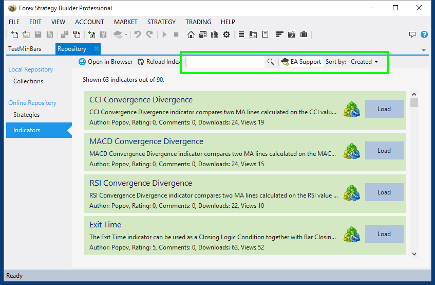Click the Undo arrow icon

tap(137, 35)
